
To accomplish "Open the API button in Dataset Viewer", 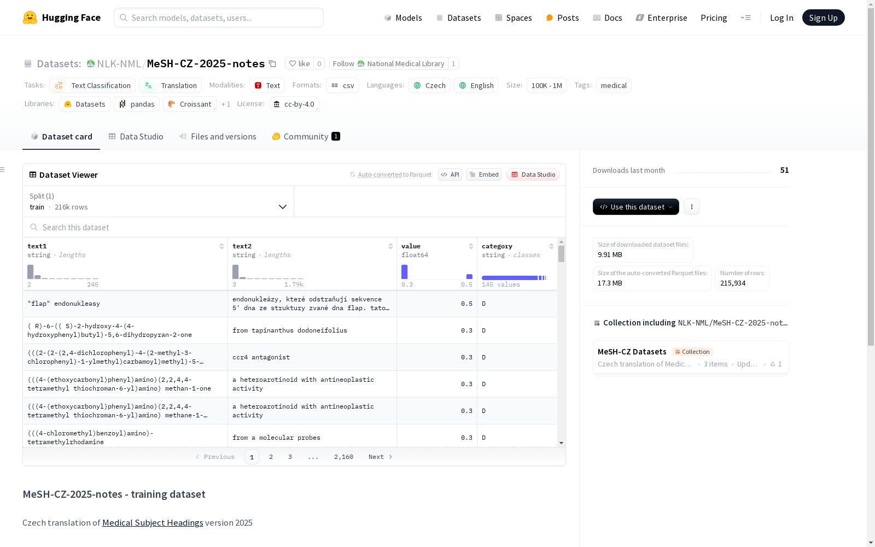I will (450, 174).
